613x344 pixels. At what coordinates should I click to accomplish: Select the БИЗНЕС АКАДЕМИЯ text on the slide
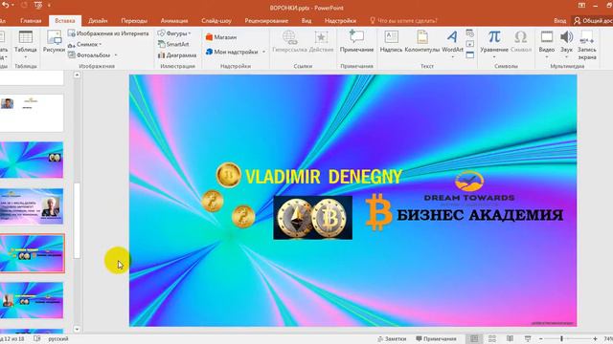(x=480, y=215)
